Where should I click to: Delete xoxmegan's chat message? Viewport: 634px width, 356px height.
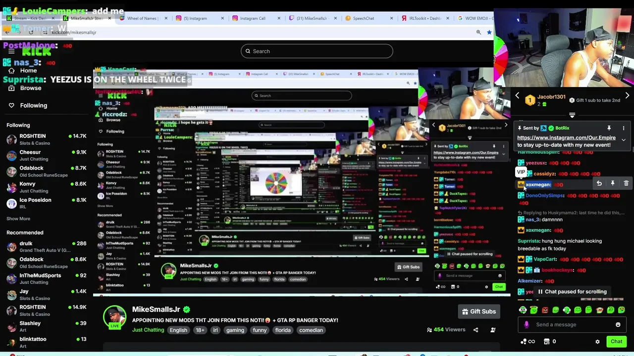tap(626, 183)
